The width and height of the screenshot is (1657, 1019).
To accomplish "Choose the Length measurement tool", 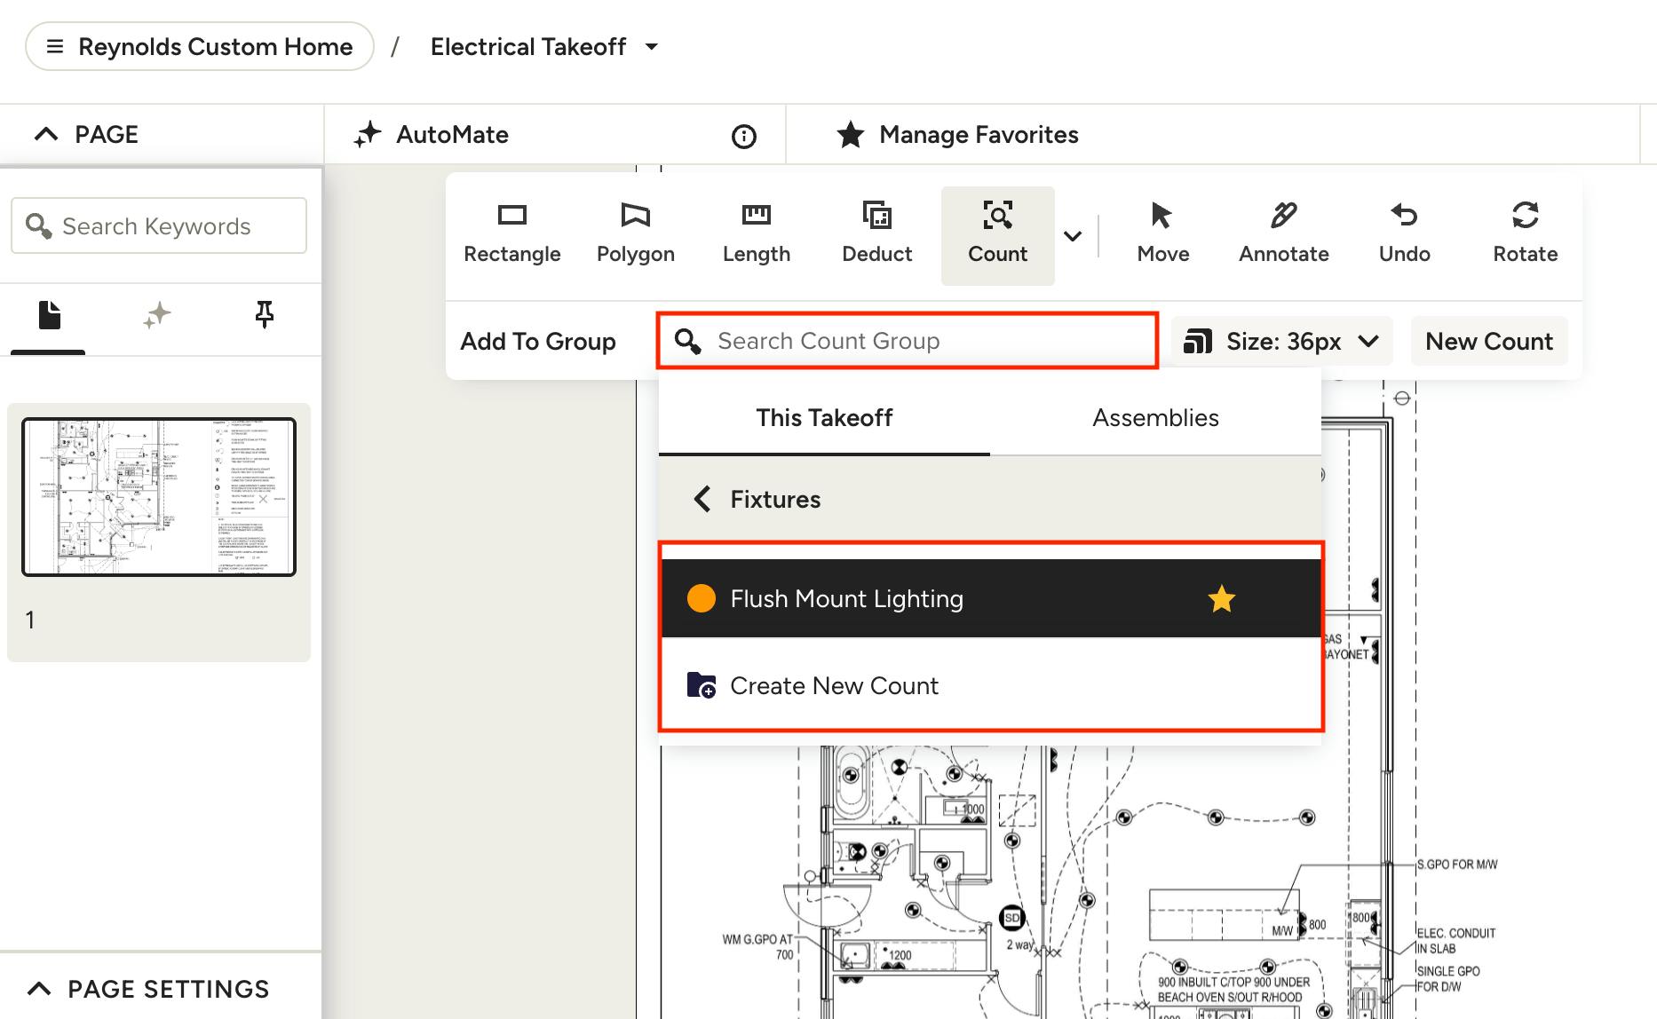I will point(756,233).
